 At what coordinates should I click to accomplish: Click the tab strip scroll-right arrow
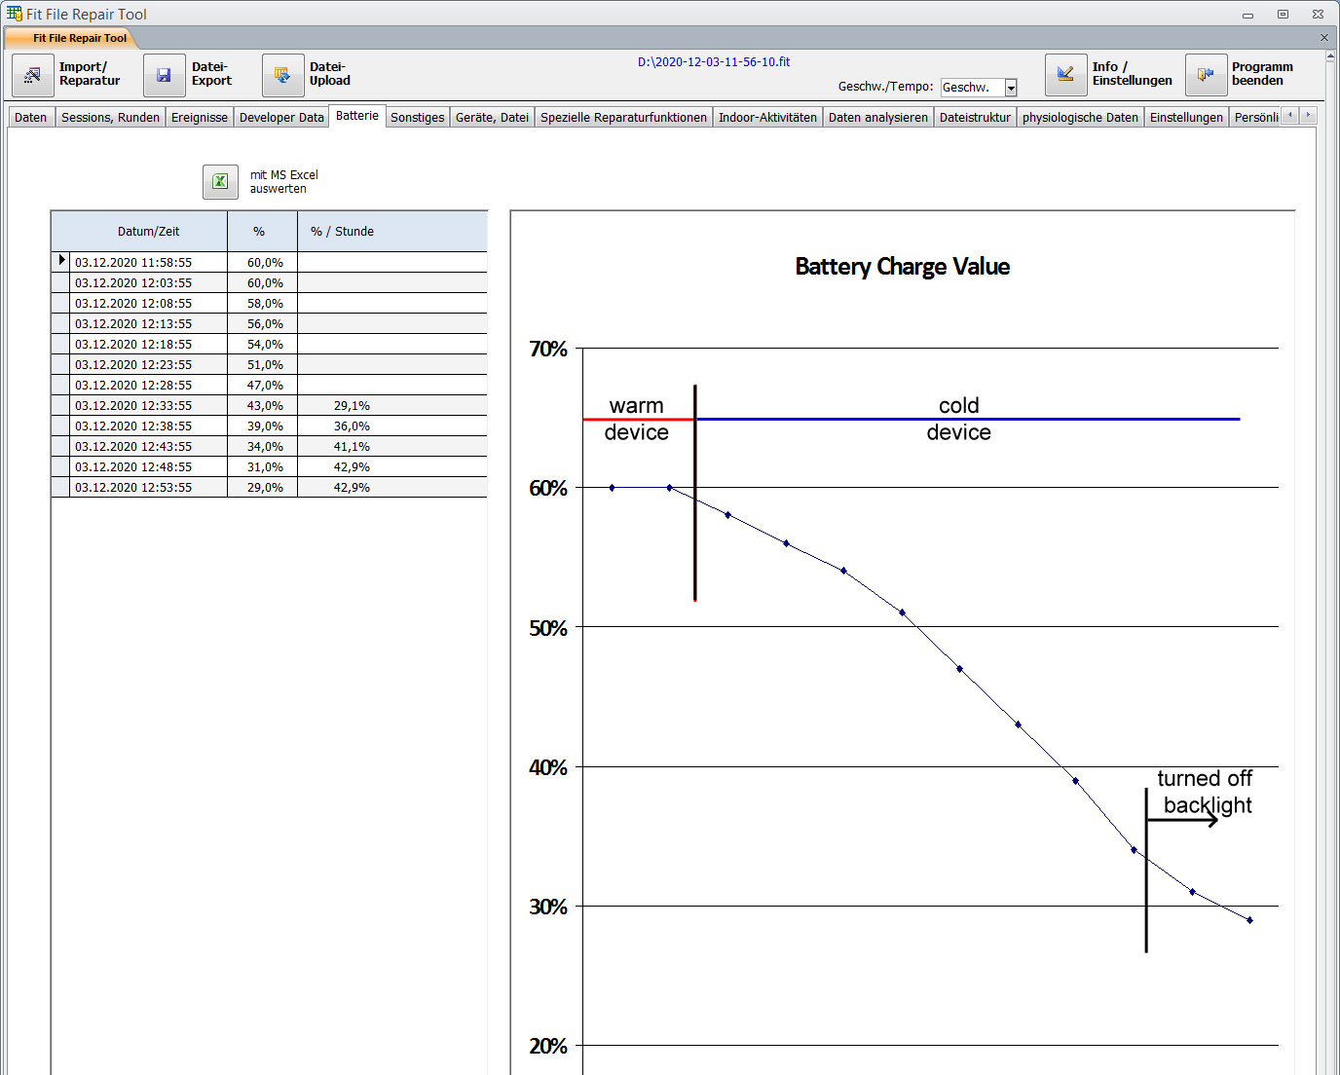coord(1308,116)
